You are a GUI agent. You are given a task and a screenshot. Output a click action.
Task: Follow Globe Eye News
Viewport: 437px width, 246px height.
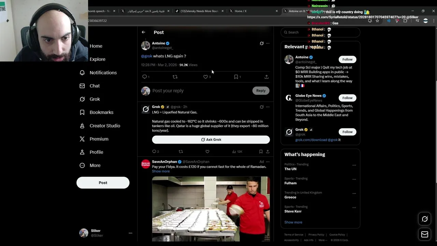[348, 98]
